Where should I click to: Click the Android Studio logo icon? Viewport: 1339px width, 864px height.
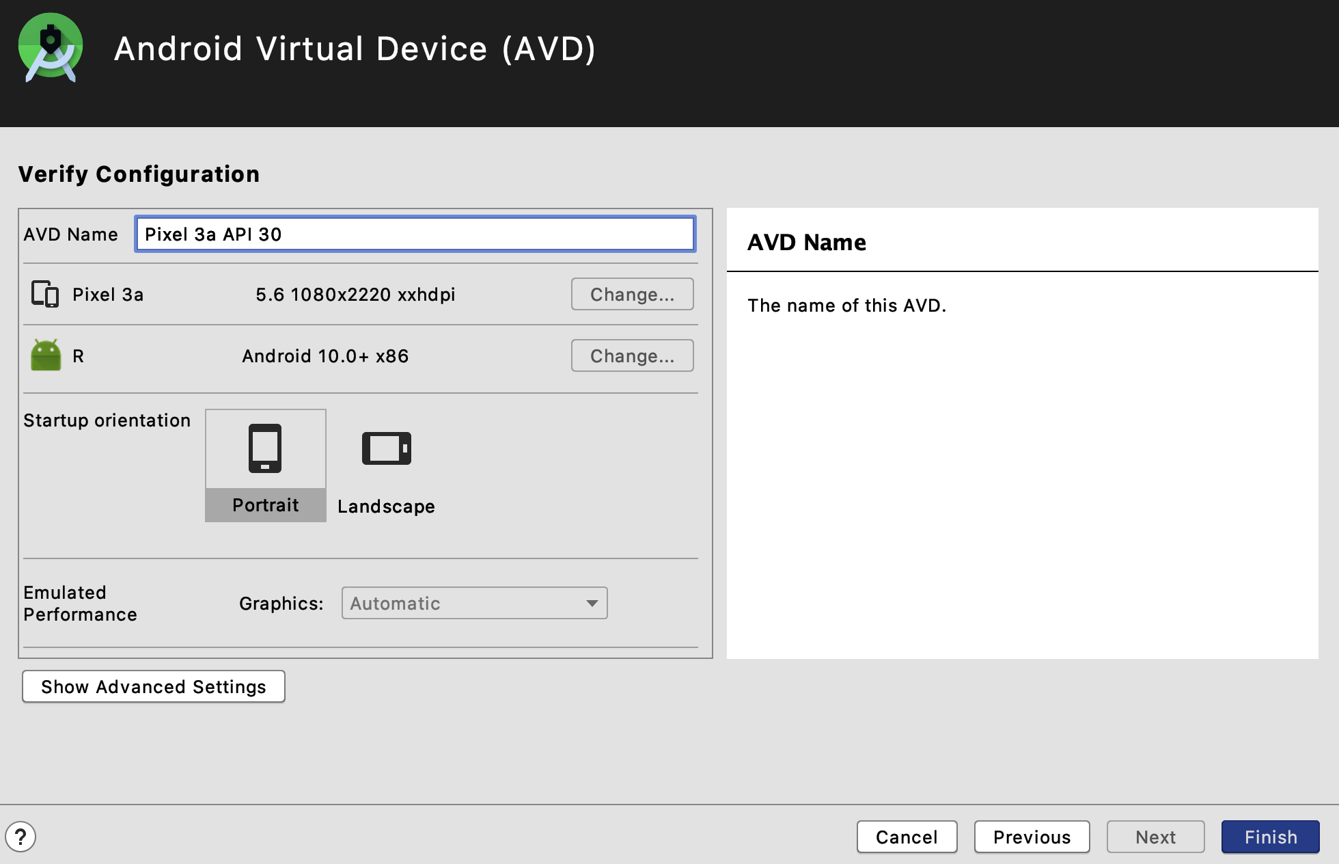pos(51,48)
